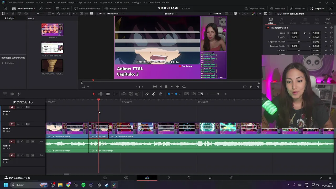This screenshot has height=189, width=336.
Task: Select the arrow Selection mode tool
Action: tap(94, 94)
